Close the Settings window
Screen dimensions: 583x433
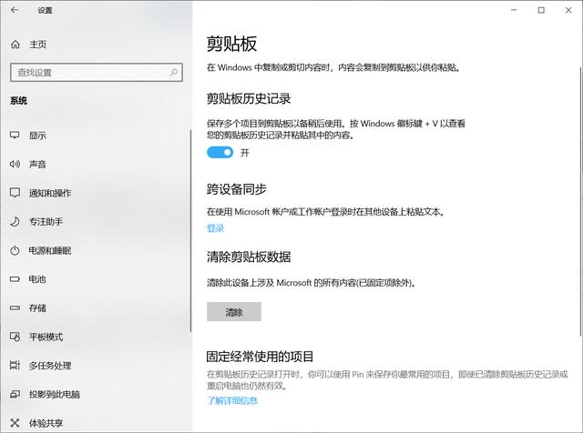click(568, 10)
